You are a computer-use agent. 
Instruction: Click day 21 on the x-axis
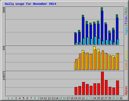(83, 98)
